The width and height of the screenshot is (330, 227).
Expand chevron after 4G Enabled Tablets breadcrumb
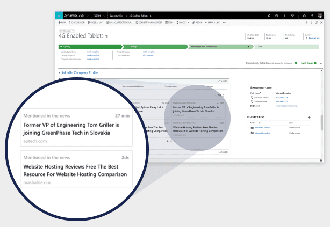click(151, 16)
